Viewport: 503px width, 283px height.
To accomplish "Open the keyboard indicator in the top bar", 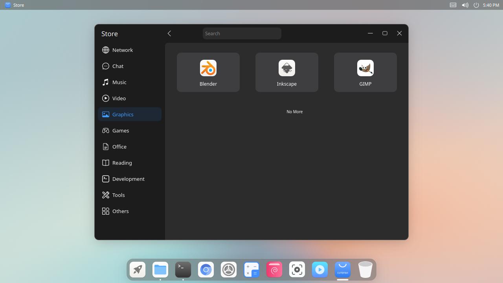I will 453,5.
